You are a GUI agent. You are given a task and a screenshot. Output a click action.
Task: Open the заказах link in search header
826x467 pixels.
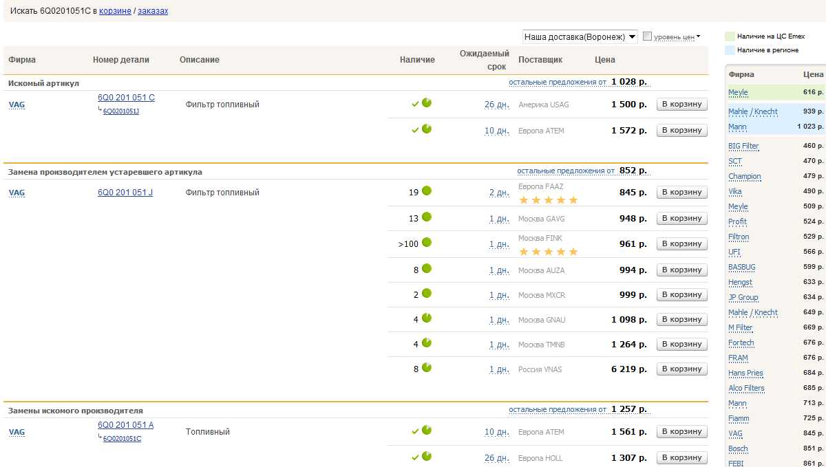pyautogui.click(x=153, y=12)
